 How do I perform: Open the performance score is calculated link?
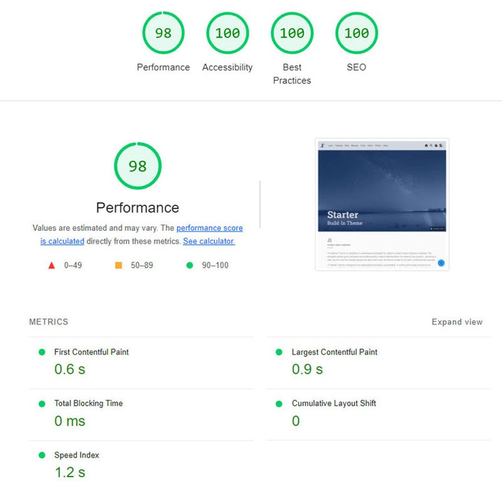[209, 228]
